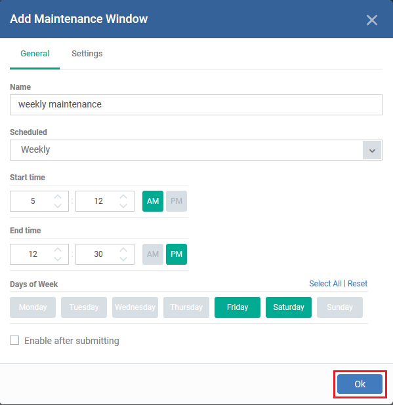393x405 pixels.
Task: Toggle Sunday in Days of Week
Action: 340,307
